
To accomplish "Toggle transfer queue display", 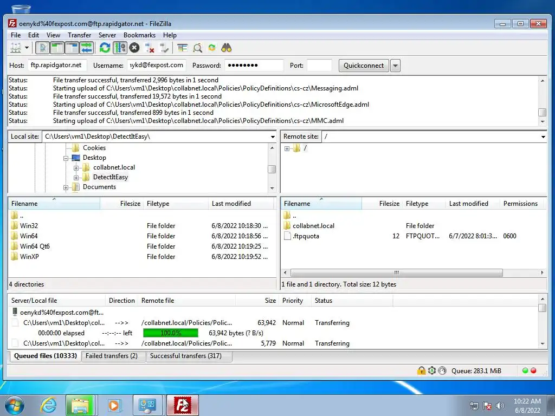I will pyautogui.click(x=86, y=48).
